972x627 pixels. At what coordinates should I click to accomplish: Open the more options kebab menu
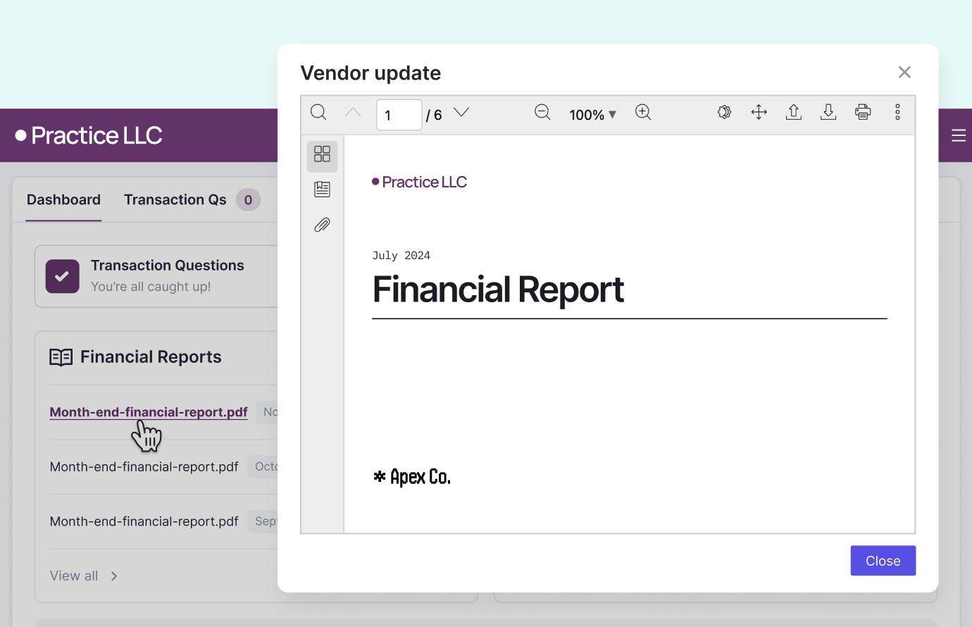pos(897,112)
